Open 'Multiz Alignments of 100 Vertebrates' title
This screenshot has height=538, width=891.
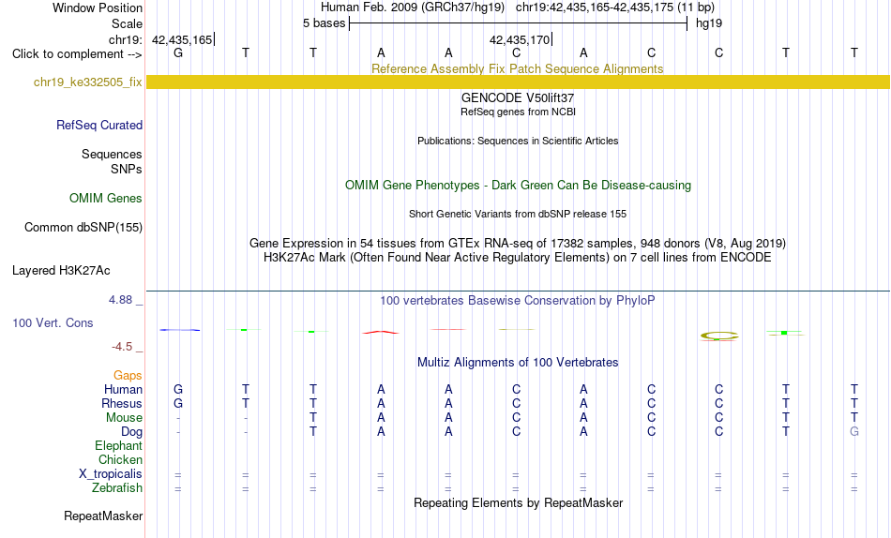(x=518, y=363)
